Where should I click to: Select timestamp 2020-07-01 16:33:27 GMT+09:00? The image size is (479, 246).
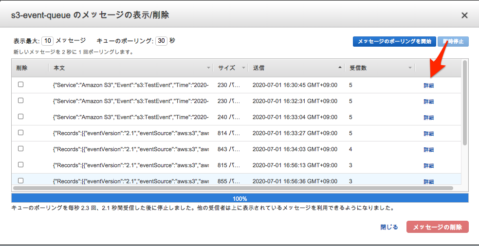295,133
